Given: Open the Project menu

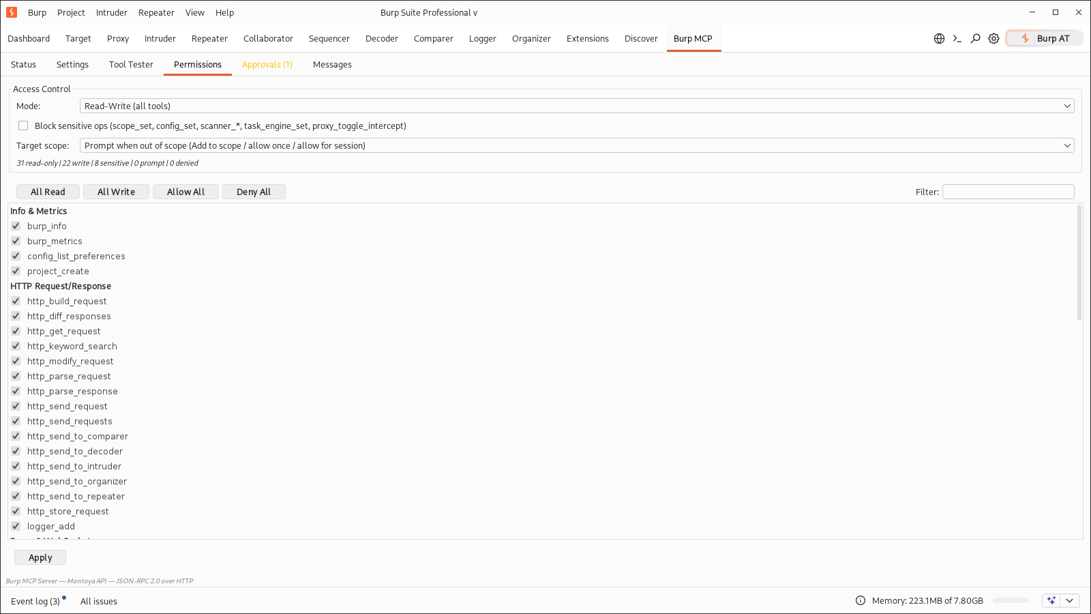Looking at the screenshot, I should [x=71, y=12].
